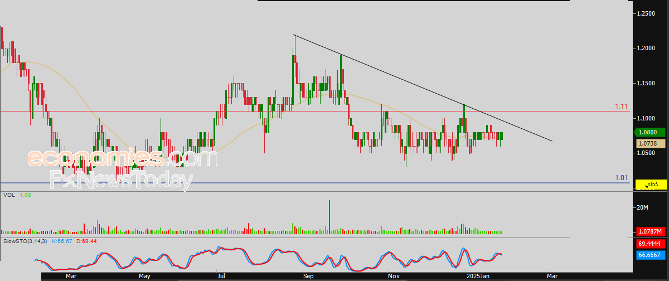669x281 pixels.
Task: Click the volume value 1.08 next to VOL
Action: pyautogui.click(x=25, y=195)
